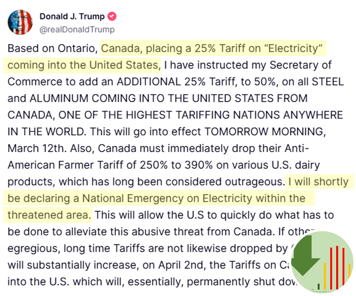Click highlighted words "threatened area."

click(x=49, y=215)
